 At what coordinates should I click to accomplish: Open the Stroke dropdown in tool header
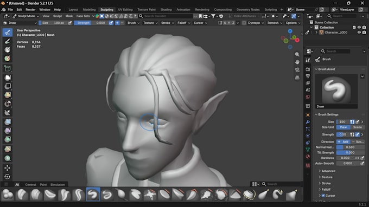coord(167,23)
